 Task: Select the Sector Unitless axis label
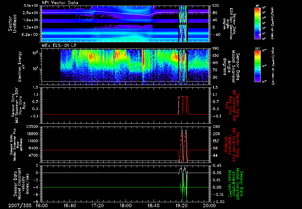point(12,24)
